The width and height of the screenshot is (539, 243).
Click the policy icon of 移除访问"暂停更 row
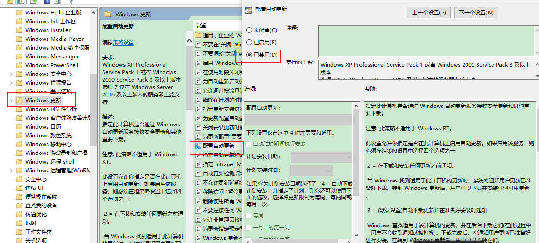point(198,192)
